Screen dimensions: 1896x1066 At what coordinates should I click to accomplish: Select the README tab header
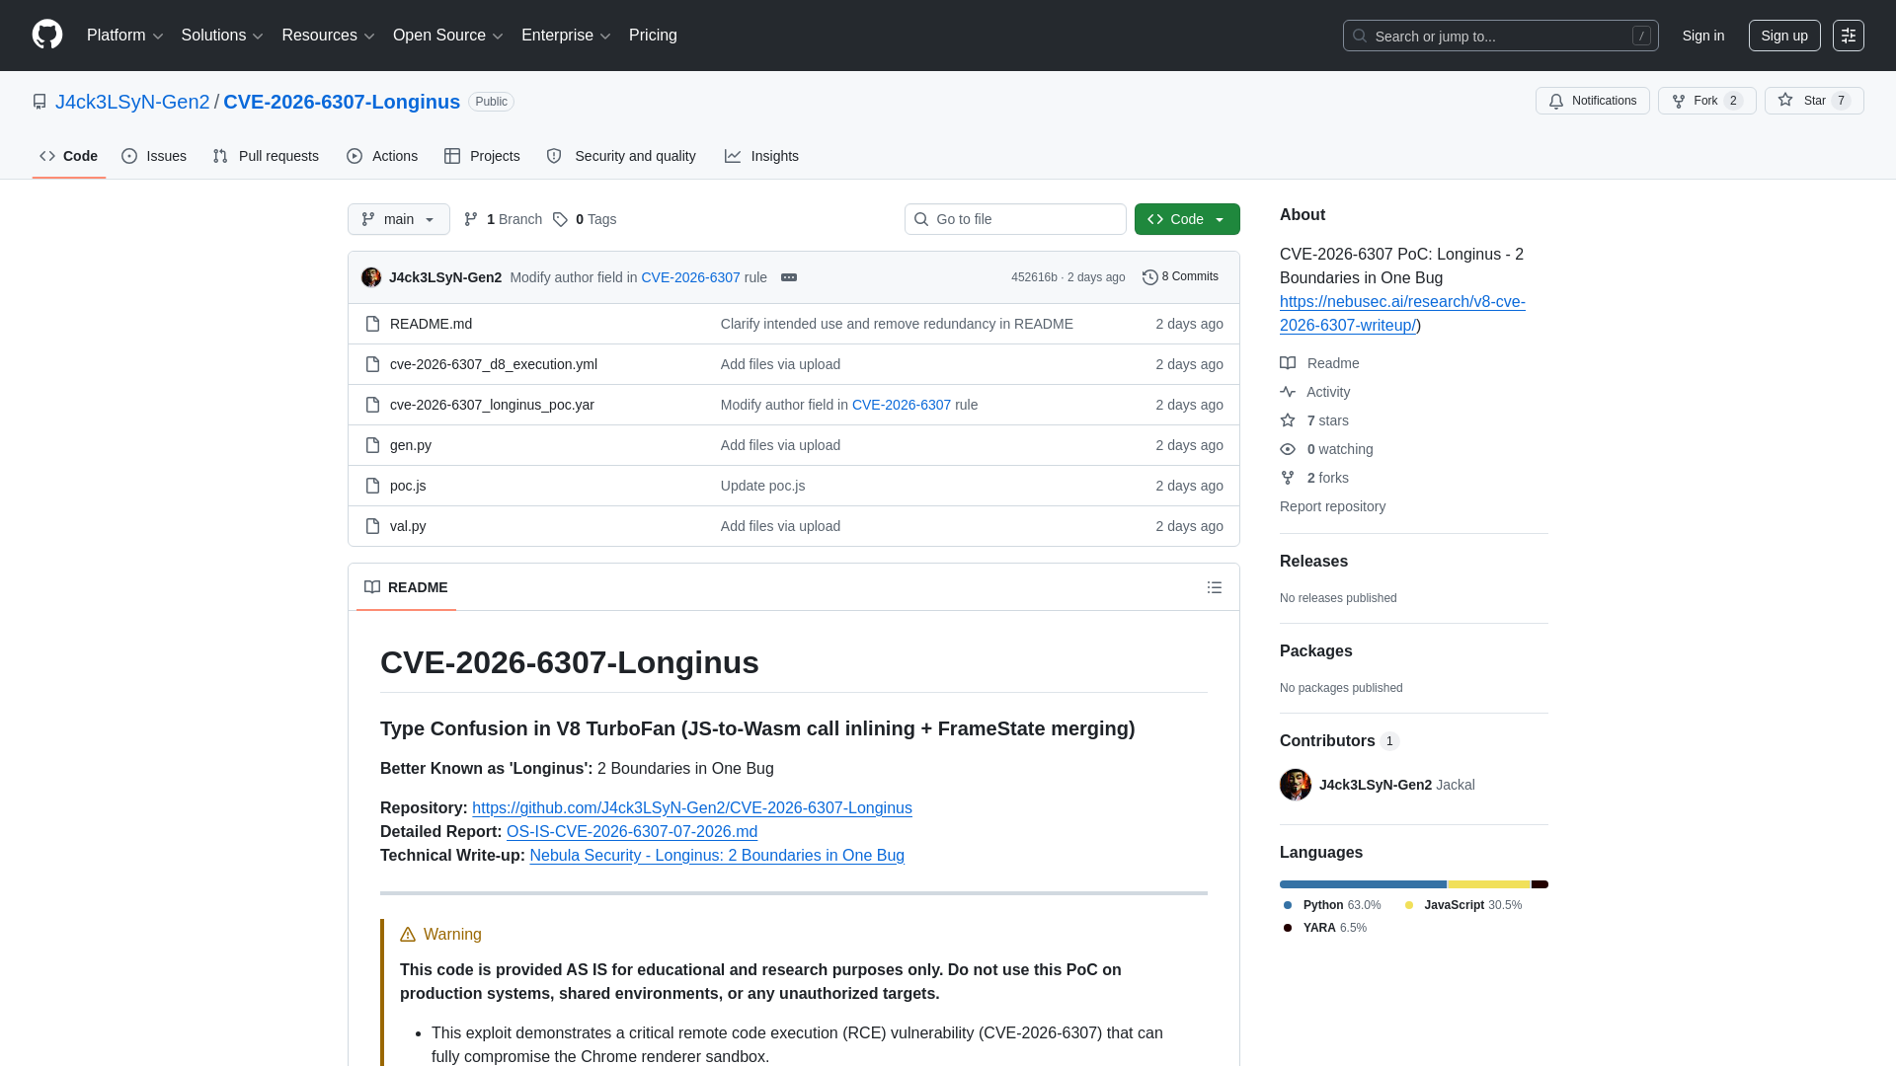pyautogui.click(x=406, y=587)
